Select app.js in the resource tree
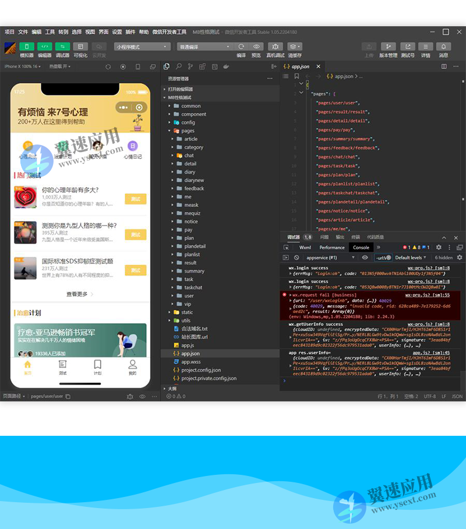 [x=186, y=345]
